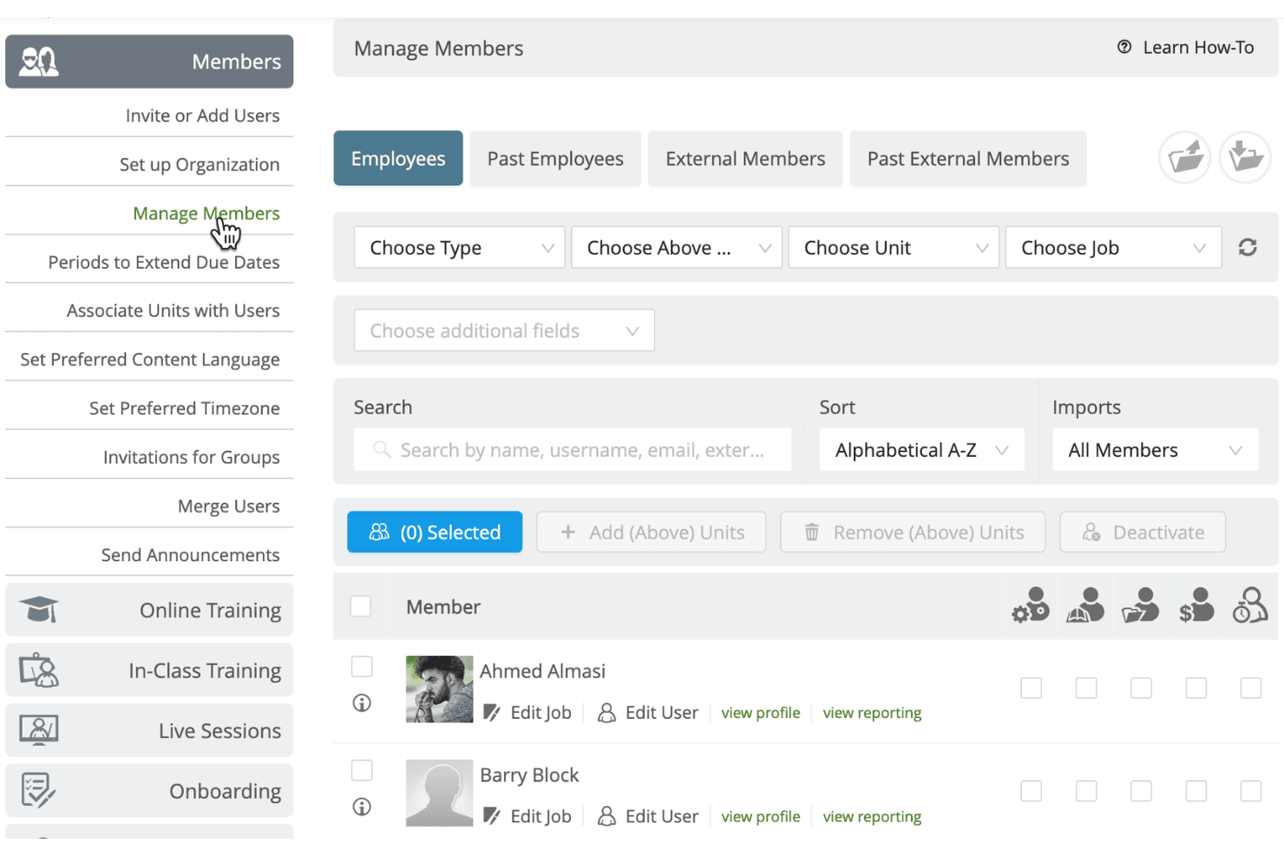Open the All Members imports dropdown
The height and width of the screenshot is (856, 1284).
coord(1156,450)
